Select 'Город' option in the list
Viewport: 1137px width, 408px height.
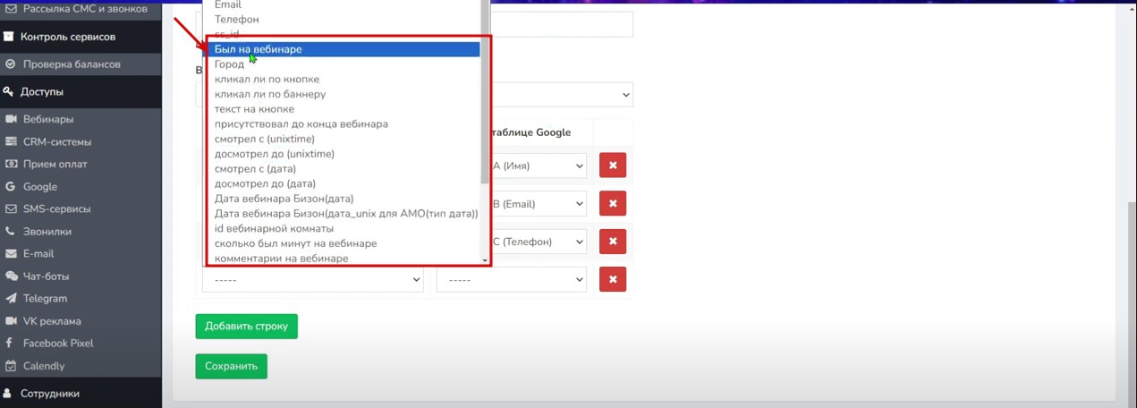pyautogui.click(x=229, y=64)
